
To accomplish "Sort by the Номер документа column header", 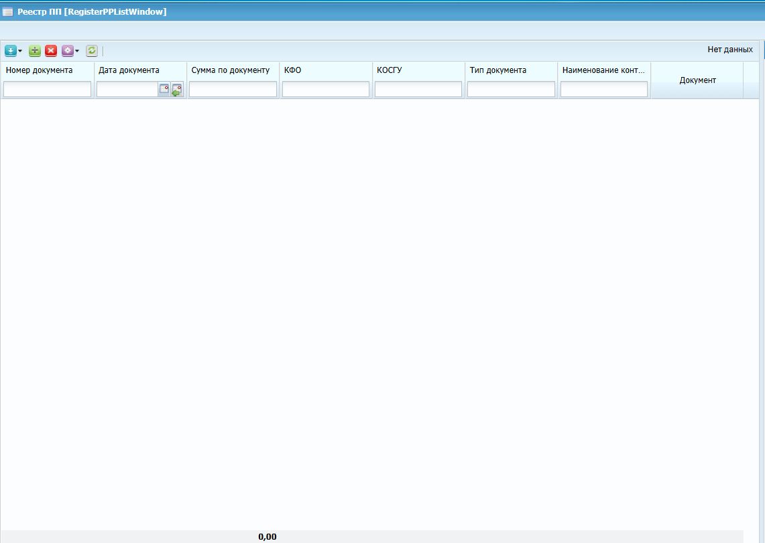I will [39, 70].
